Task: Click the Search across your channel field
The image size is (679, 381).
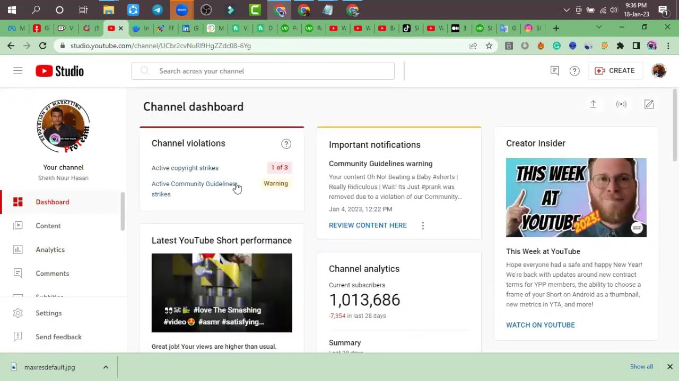Action: [x=263, y=71]
